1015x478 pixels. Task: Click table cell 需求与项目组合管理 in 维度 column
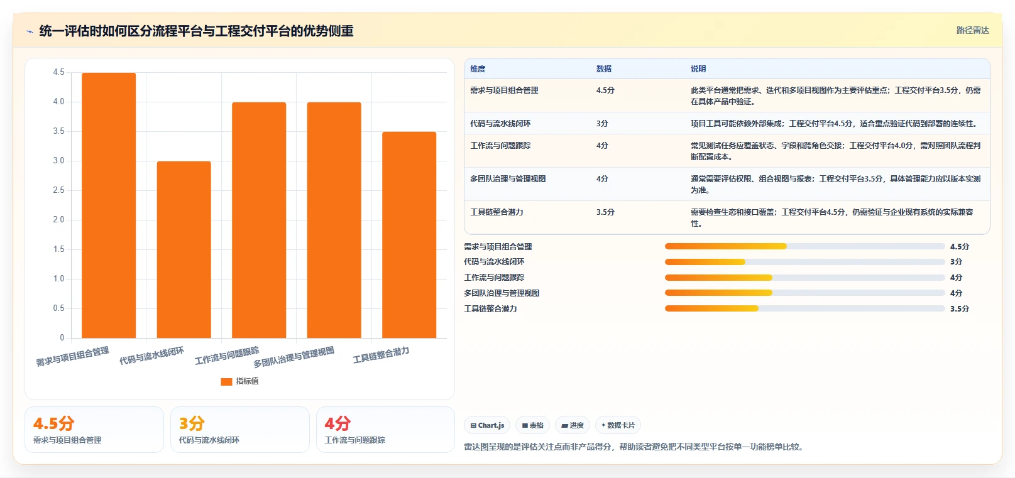point(504,90)
